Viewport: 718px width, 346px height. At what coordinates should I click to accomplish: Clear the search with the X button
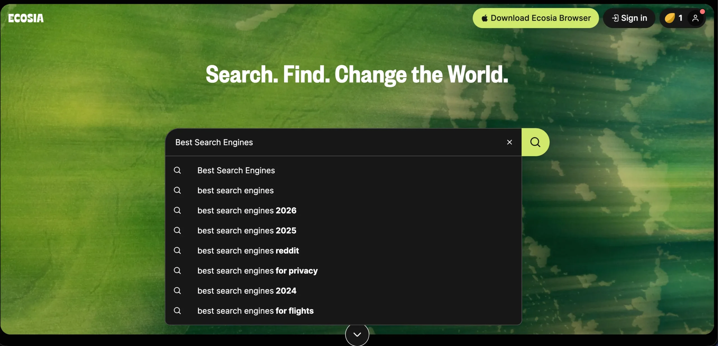509,142
